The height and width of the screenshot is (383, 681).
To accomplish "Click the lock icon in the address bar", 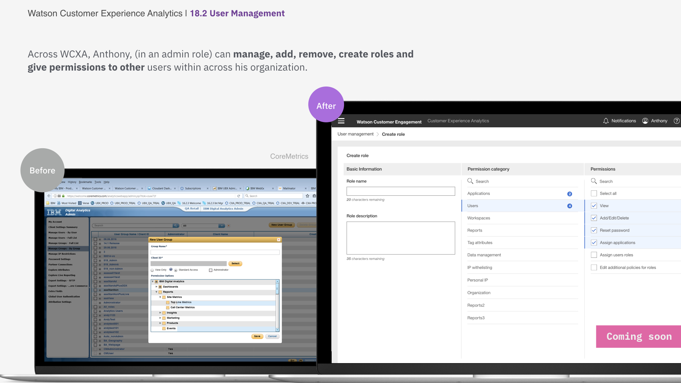I will tap(63, 196).
